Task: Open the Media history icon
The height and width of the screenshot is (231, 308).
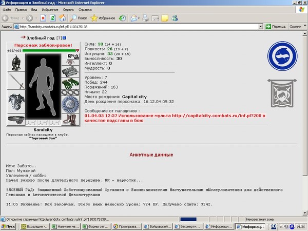Action: [122, 18]
